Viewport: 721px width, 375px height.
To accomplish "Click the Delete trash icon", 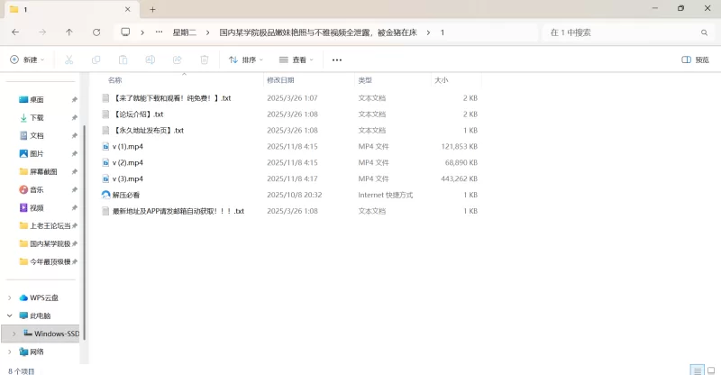I will pyautogui.click(x=204, y=59).
